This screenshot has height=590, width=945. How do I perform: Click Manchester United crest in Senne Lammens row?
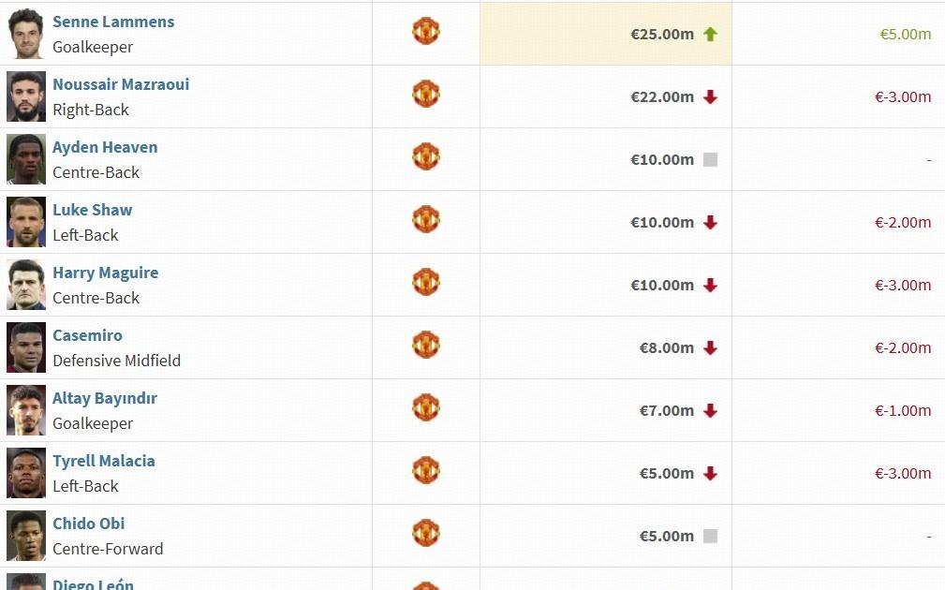pyautogui.click(x=426, y=31)
